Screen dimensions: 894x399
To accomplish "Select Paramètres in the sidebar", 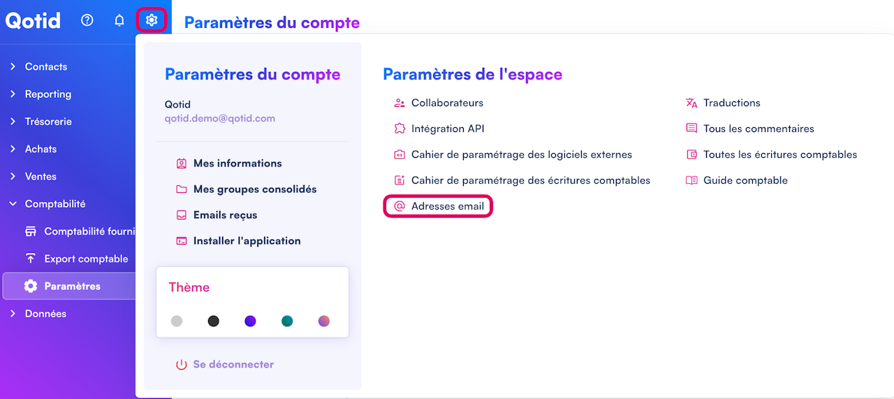I will point(72,286).
